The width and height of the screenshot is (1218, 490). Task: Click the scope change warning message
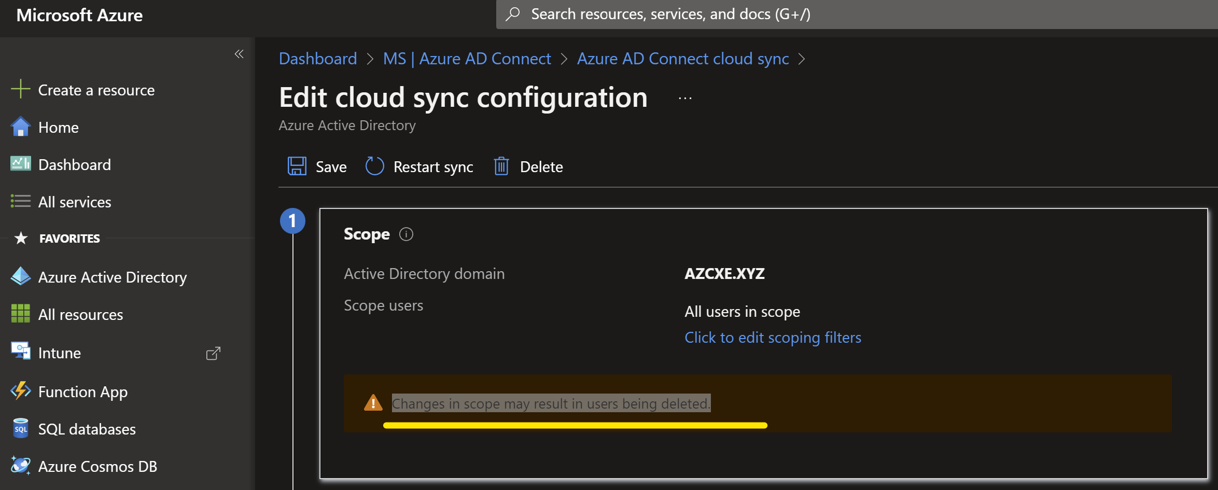551,403
